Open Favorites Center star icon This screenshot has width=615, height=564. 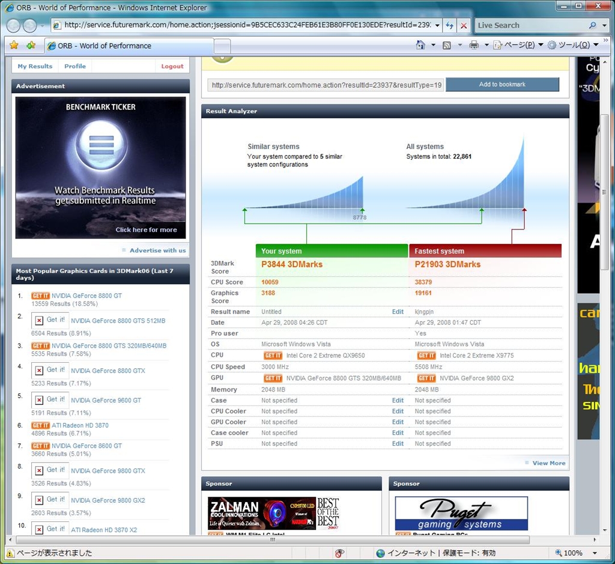click(x=14, y=45)
